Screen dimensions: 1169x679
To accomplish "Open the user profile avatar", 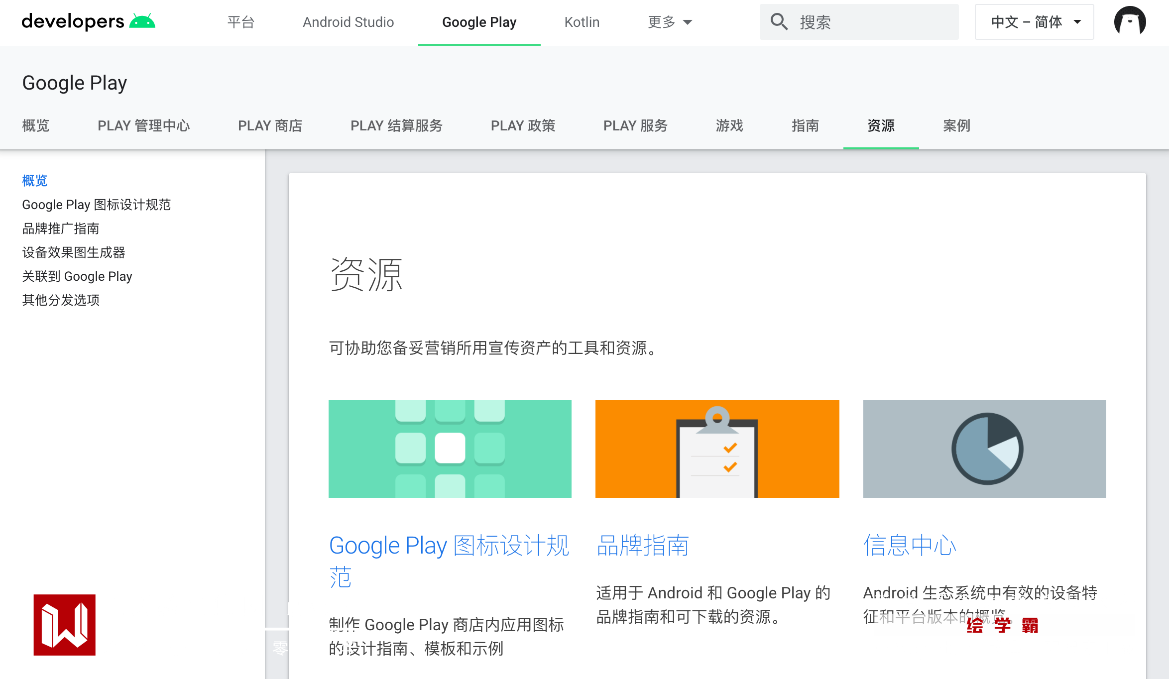I will click(1130, 22).
